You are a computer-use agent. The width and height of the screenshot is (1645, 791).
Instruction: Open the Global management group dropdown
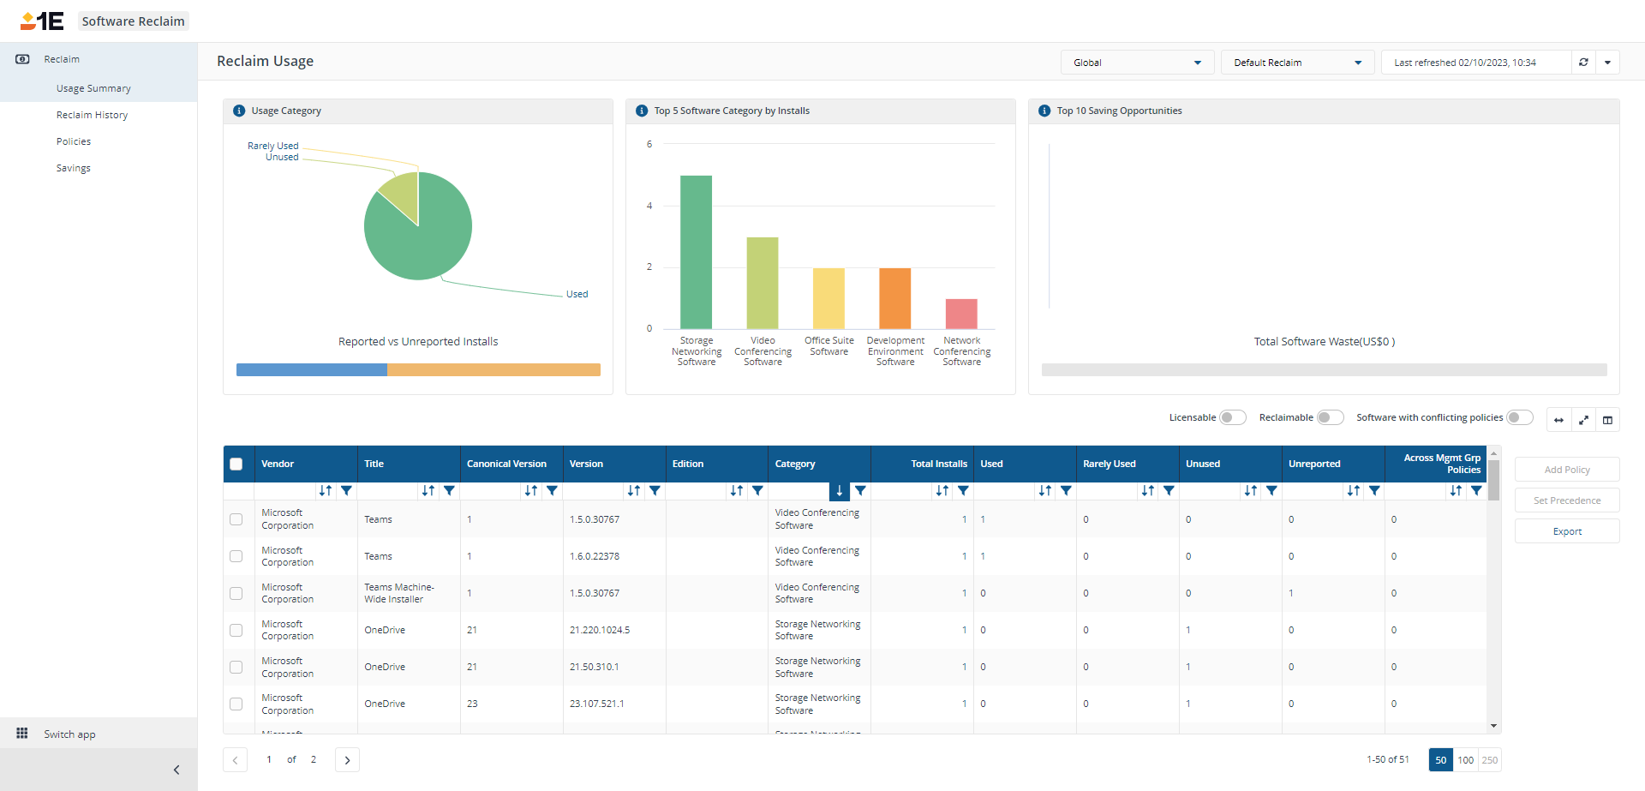click(1137, 63)
